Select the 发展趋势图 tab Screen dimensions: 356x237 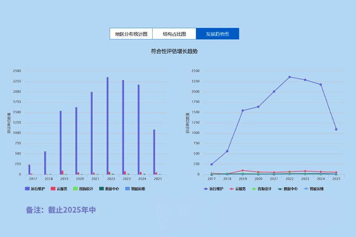click(217, 34)
